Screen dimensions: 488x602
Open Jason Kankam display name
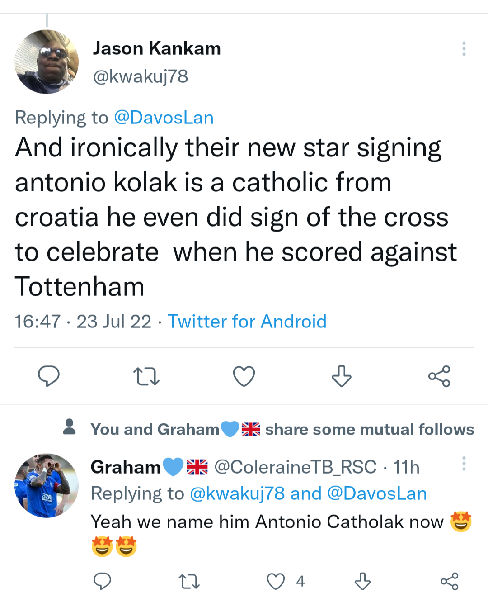click(x=157, y=48)
